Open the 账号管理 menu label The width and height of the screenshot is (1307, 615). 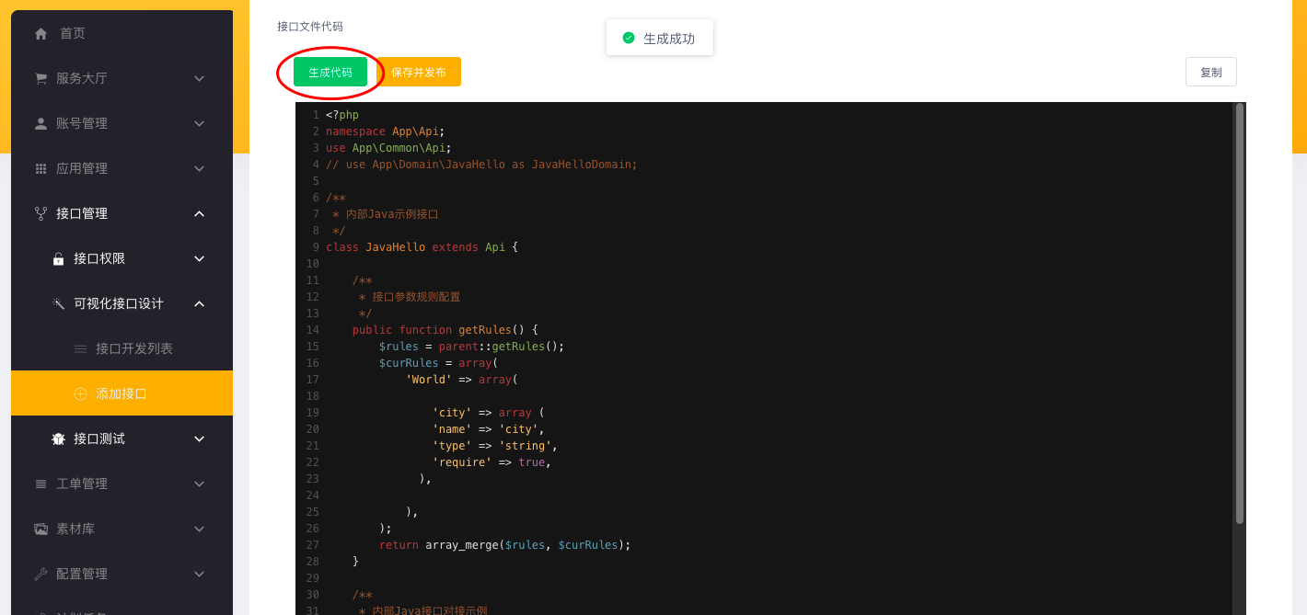82,123
